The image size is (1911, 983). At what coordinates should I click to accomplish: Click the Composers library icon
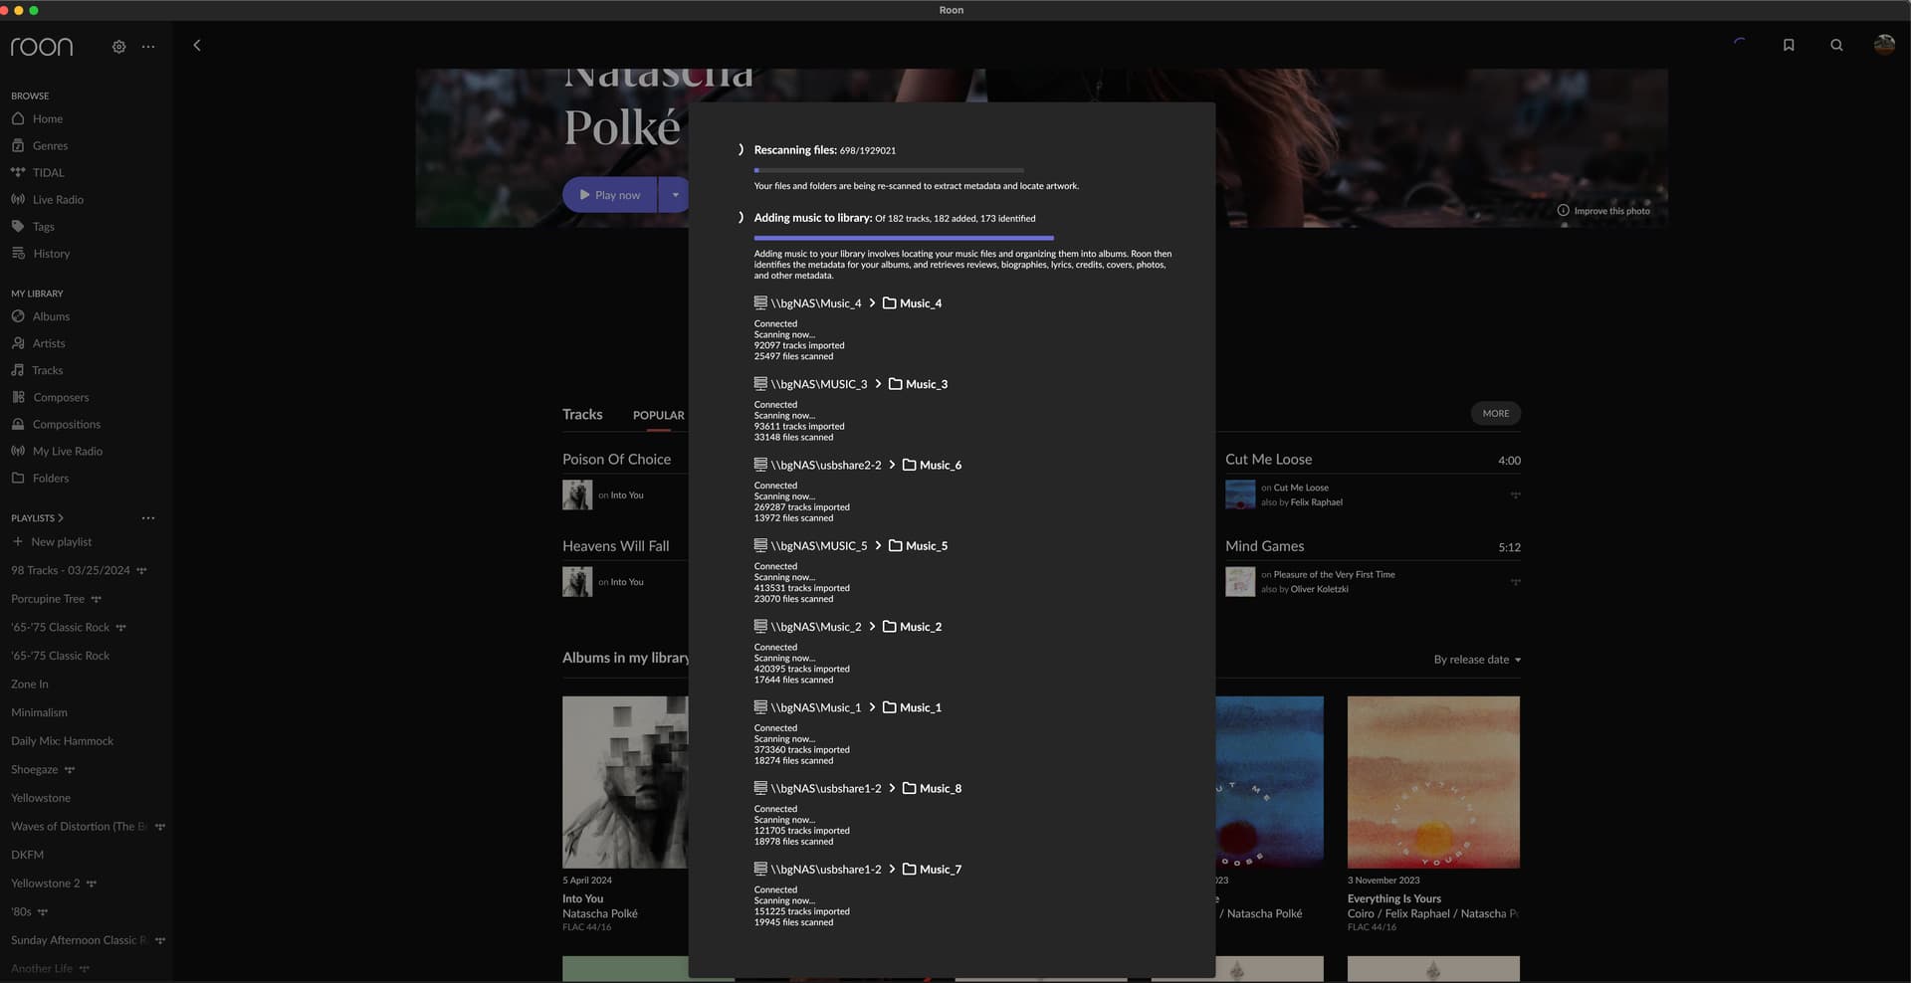point(18,397)
